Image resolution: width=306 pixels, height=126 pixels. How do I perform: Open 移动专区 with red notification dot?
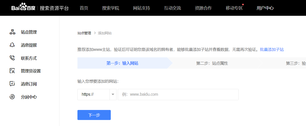234,8
